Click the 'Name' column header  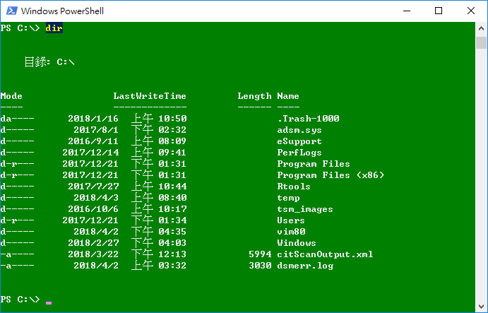coord(288,96)
